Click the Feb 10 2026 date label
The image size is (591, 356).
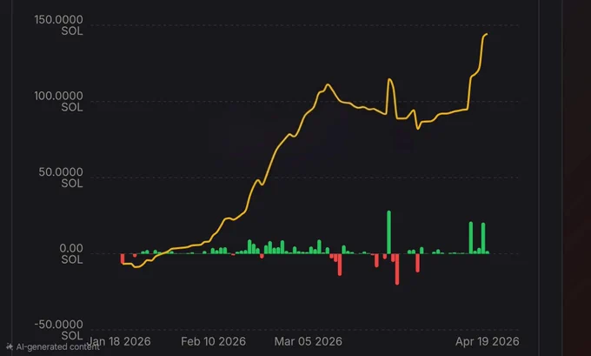pos(213,341)
